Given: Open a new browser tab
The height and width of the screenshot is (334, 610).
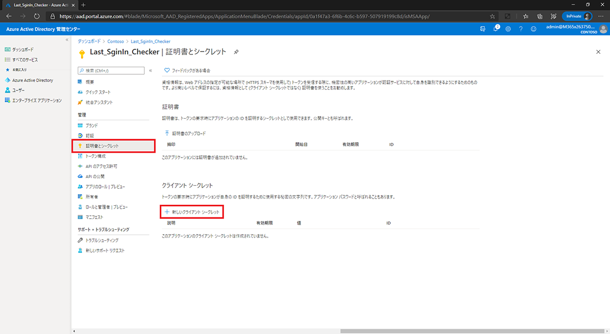Looking at the screenshot, I should [83, 5].
